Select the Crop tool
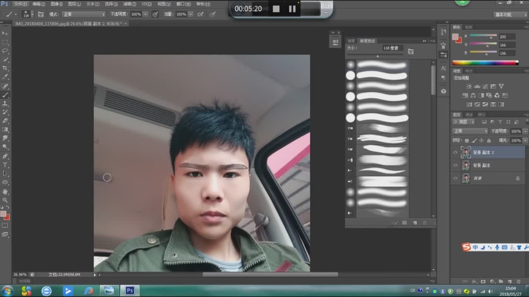 pos(5,68)
